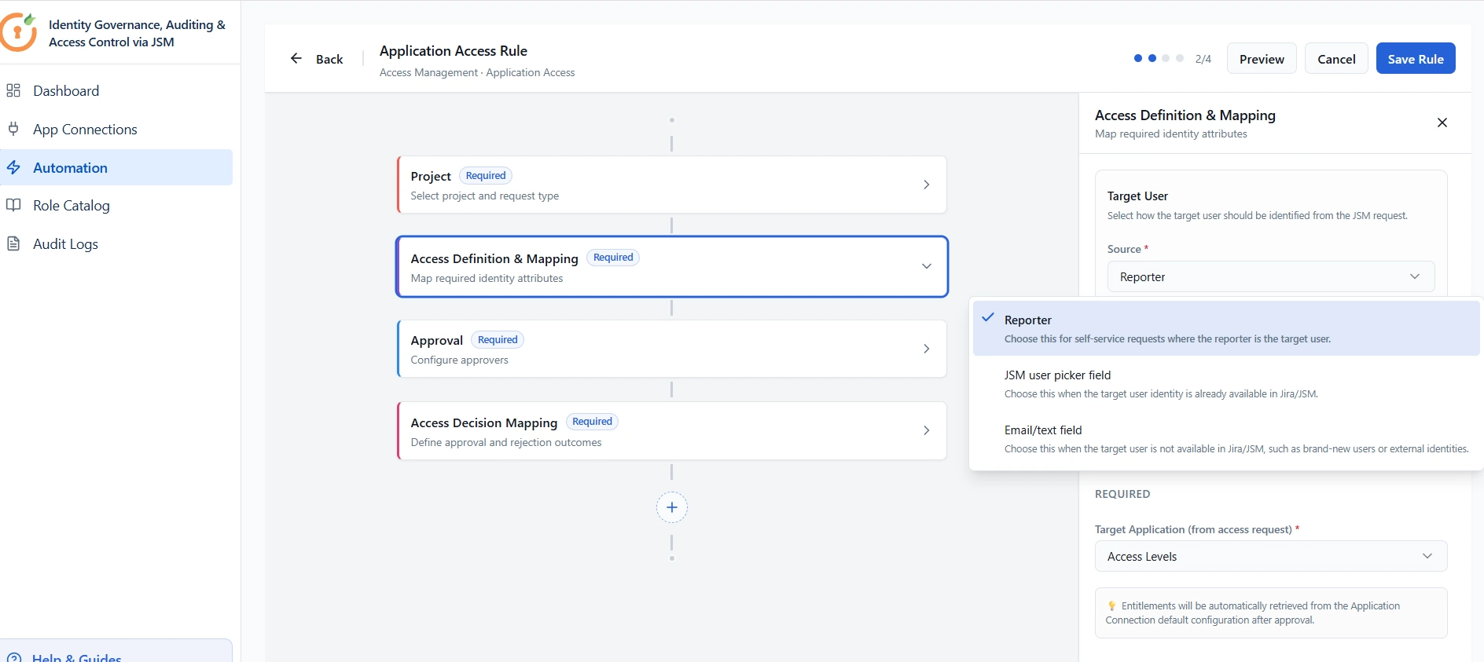1484x662 pixels.
Task: Click the orange keyhole app logo
Action: pyautogui.click(x=18, y=32)
